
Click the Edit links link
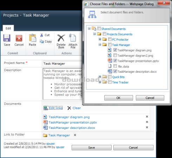point(56,108)
